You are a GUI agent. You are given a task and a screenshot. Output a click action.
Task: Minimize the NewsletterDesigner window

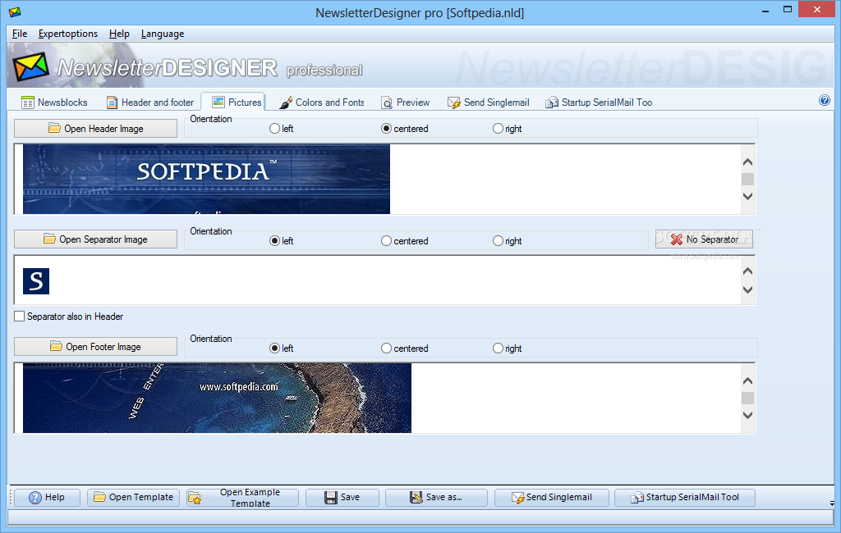coord(765,10)
